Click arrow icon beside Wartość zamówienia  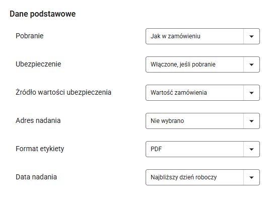pyautogui.click(x=251, y=93)
